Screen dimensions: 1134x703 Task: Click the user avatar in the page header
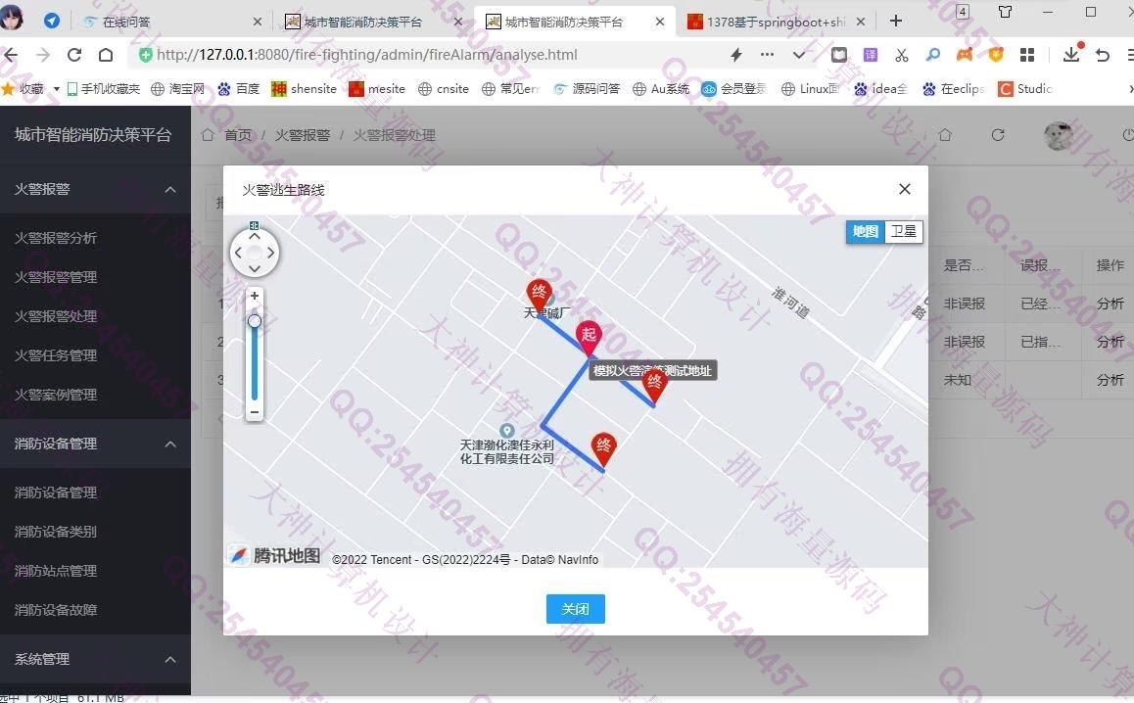point(1058,135)
